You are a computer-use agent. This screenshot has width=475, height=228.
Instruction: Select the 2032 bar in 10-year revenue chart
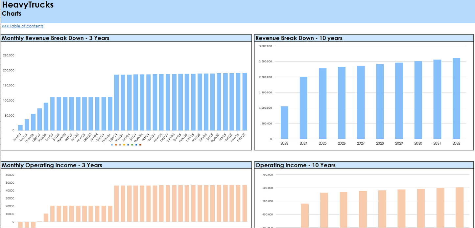click(x=456, y=99)
